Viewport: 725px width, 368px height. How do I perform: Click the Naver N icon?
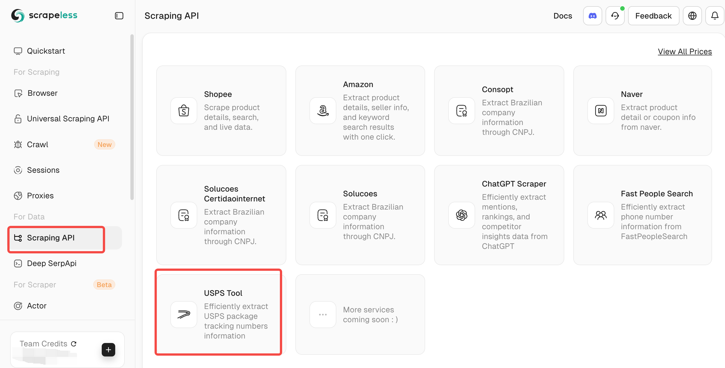[601, 111]
